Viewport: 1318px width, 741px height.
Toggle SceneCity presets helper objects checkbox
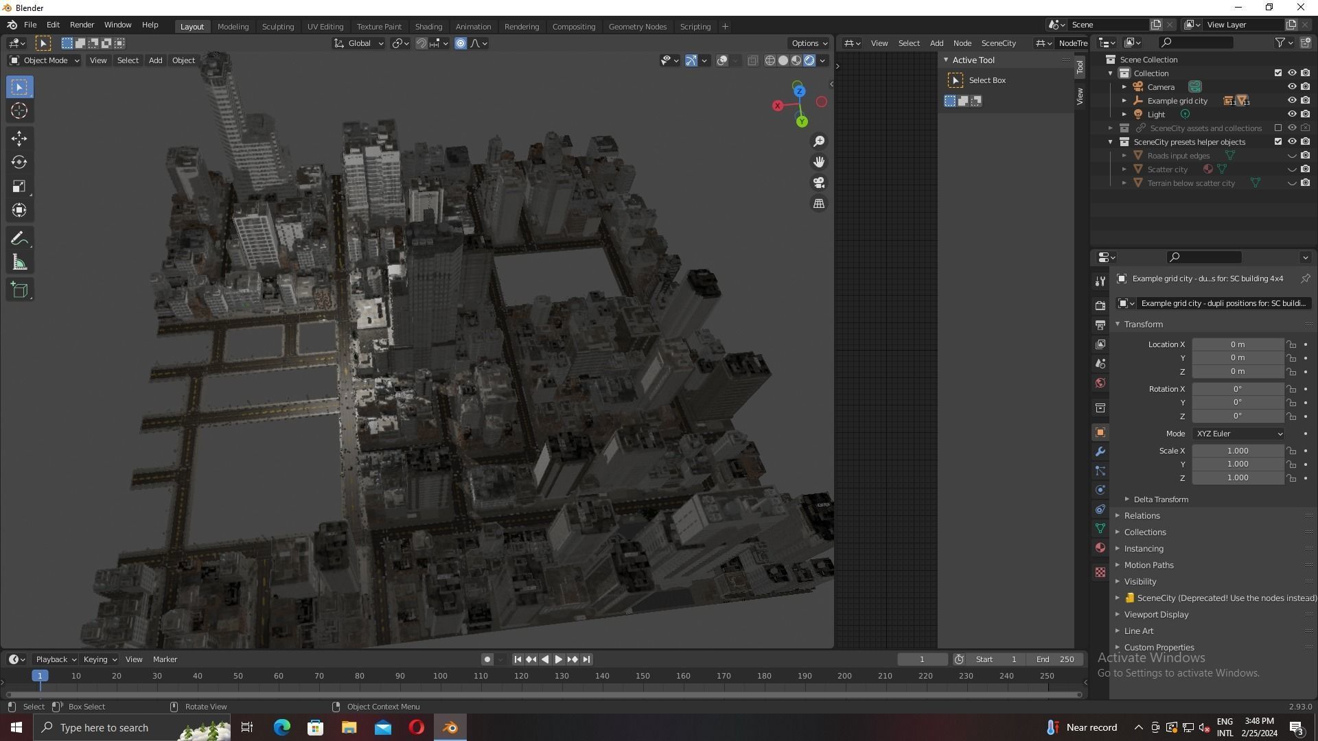(x=1277, y=142)
